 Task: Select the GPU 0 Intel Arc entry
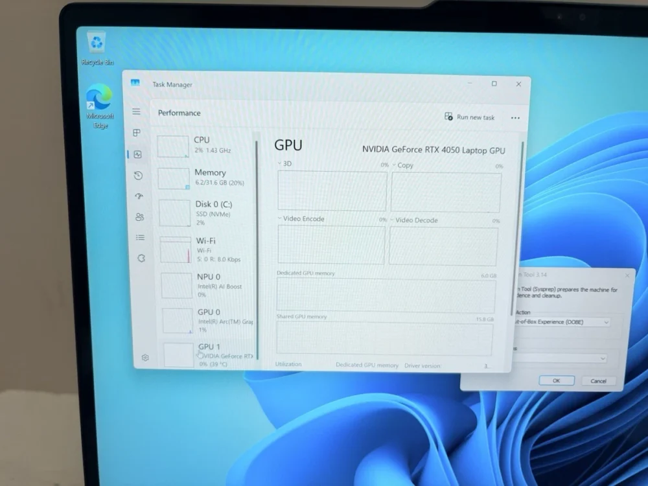click(209, 320)
